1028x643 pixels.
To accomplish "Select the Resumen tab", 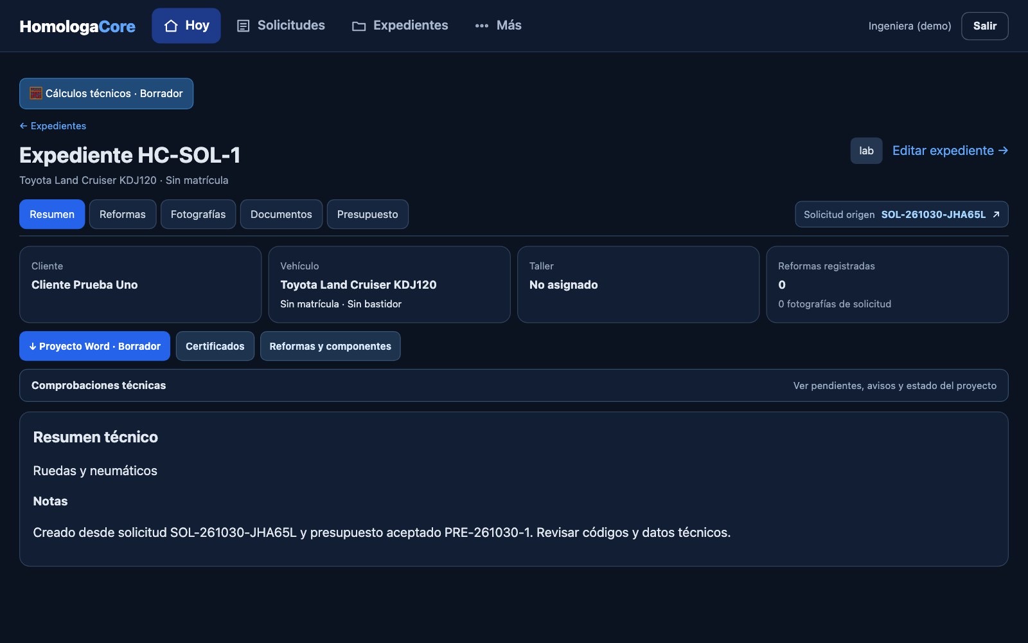I will pos(52,214).
